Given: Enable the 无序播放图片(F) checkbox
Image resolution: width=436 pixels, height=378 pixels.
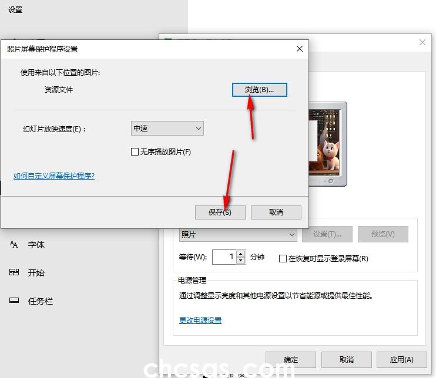Looking at the screenshot, I should pyautogui.click(x=135, y=151).
